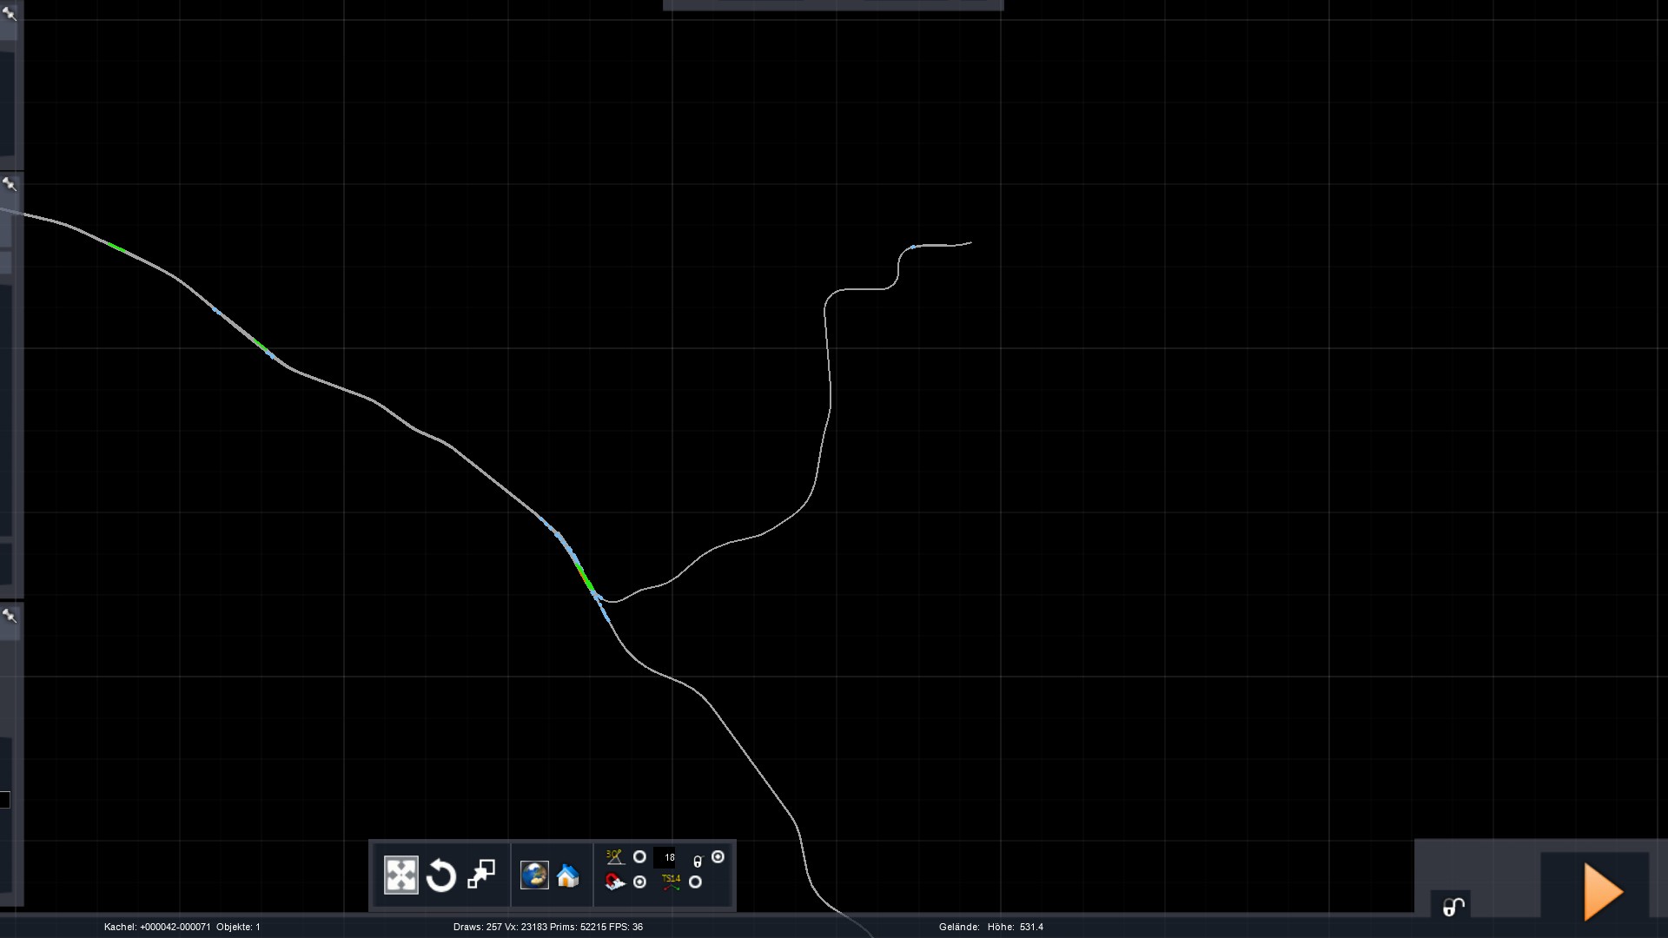Viewport: 1668px width, 938px height.
Task: Click the lower-left panel pushpin
Action: click(x=10, y=616)
